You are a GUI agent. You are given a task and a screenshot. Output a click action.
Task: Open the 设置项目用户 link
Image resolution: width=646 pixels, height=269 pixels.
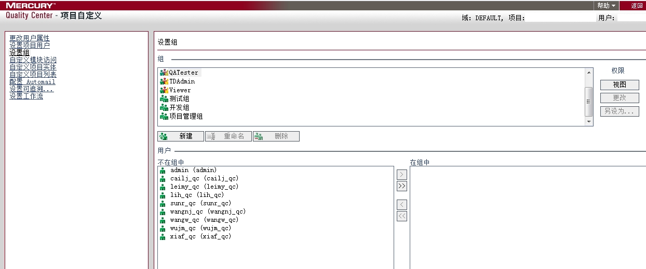tap(30, 46)
